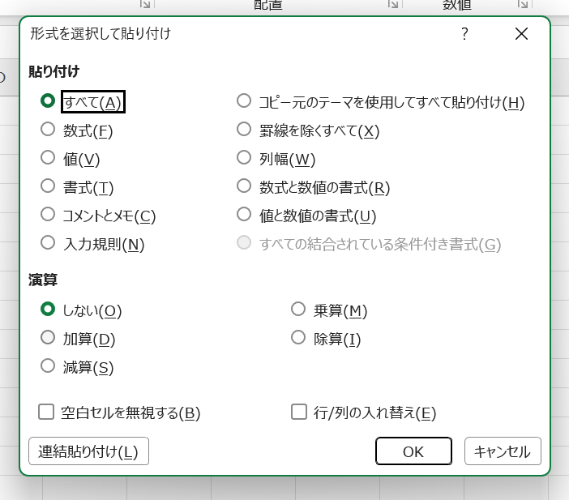Select 列幅(W) radio button
Image resolution: width=569 pixels, height=500 pixels.
point(243,157)
